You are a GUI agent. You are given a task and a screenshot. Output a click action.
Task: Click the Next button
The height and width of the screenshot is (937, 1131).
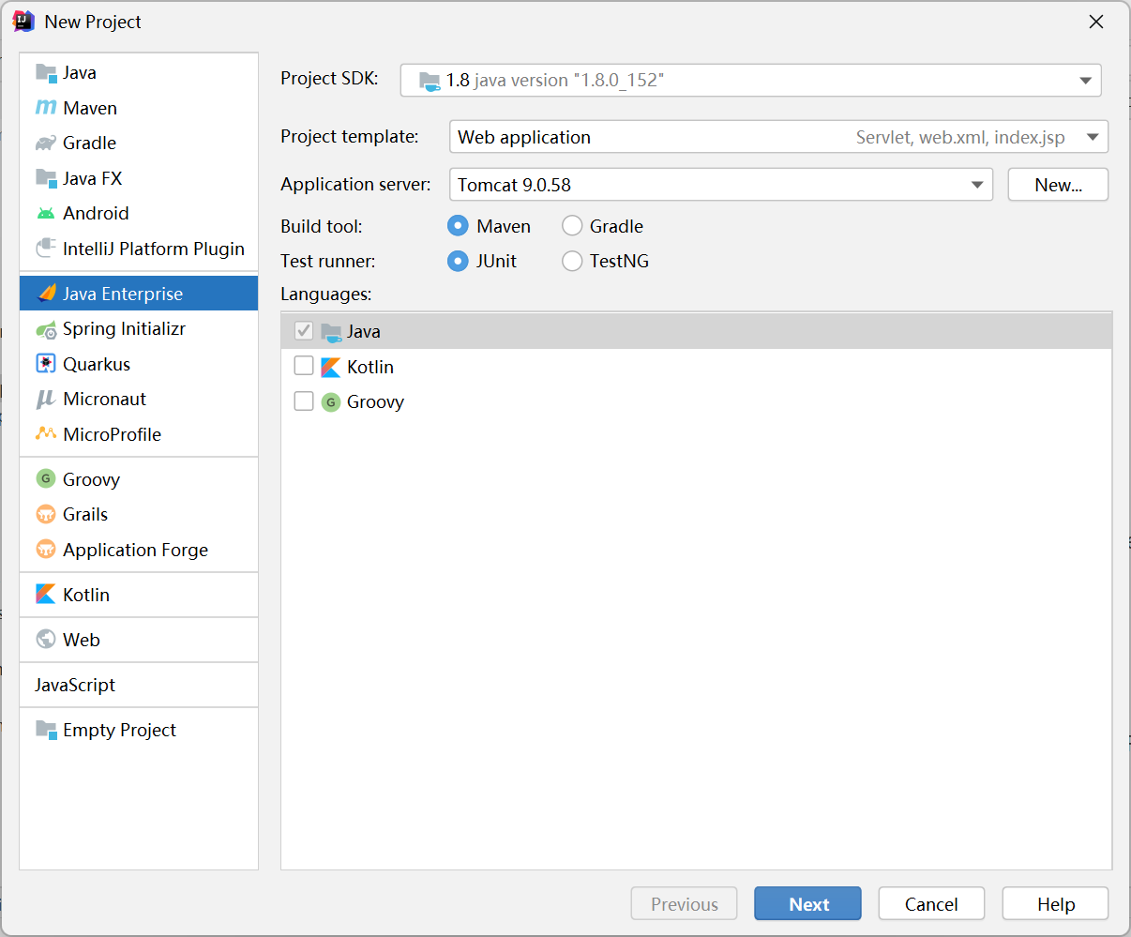807,904
